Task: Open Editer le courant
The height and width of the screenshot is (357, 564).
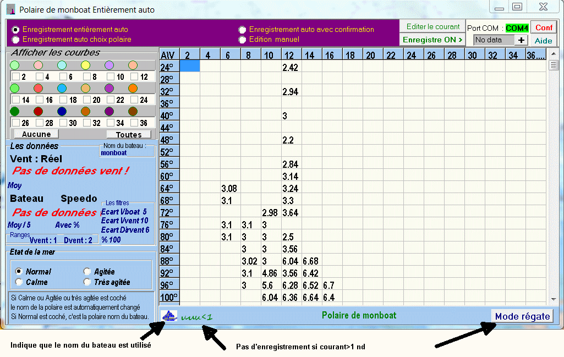Action: pos(432,27)
